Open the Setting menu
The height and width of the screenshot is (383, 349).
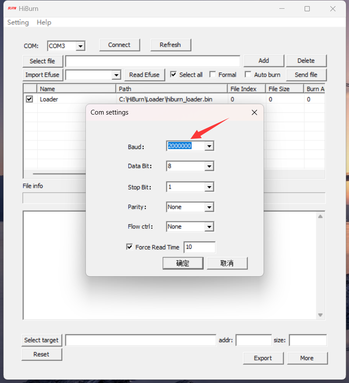(x=18, y=23)
